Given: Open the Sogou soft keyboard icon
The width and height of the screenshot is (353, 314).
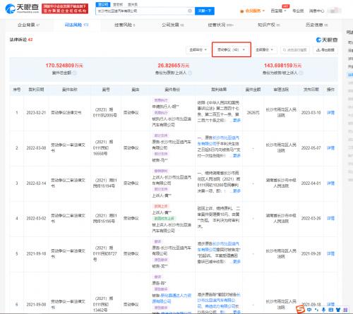Looking at the screenshot, I should tap(330, 310).
